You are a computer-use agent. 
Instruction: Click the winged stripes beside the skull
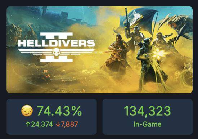(56, 52)
